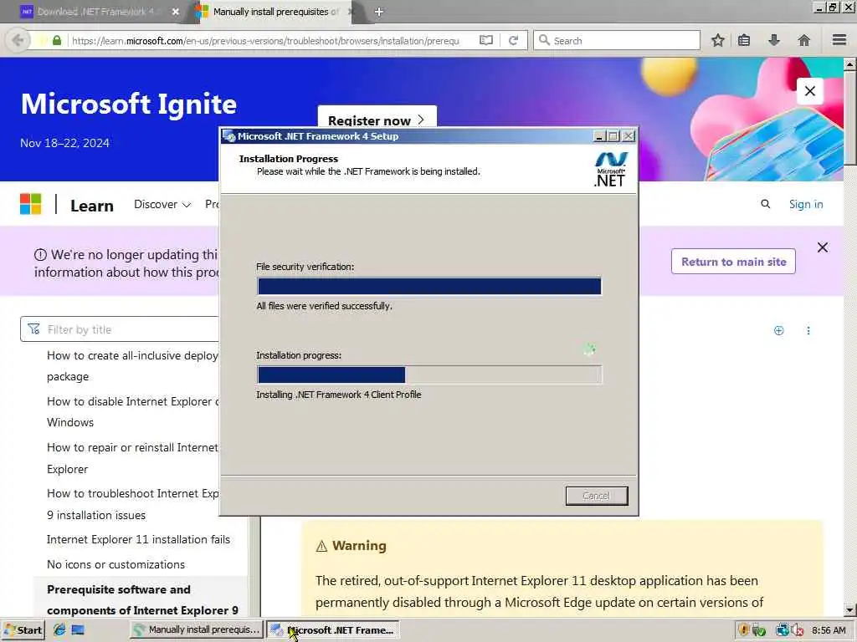The width and height of the screenshot is (857, 642).
Task: Click the muted volume tray icon
Action: point(797,630)
